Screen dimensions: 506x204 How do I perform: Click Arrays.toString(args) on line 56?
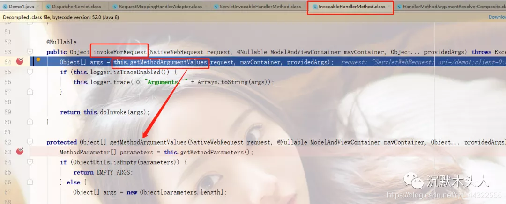pos(235,82)
